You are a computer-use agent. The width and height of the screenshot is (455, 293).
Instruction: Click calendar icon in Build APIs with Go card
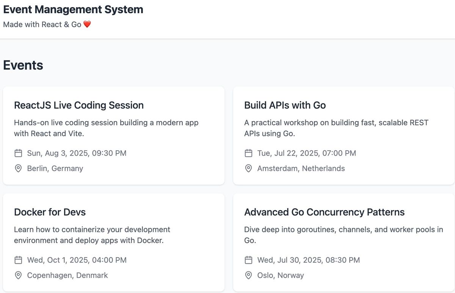click(248, 153)
